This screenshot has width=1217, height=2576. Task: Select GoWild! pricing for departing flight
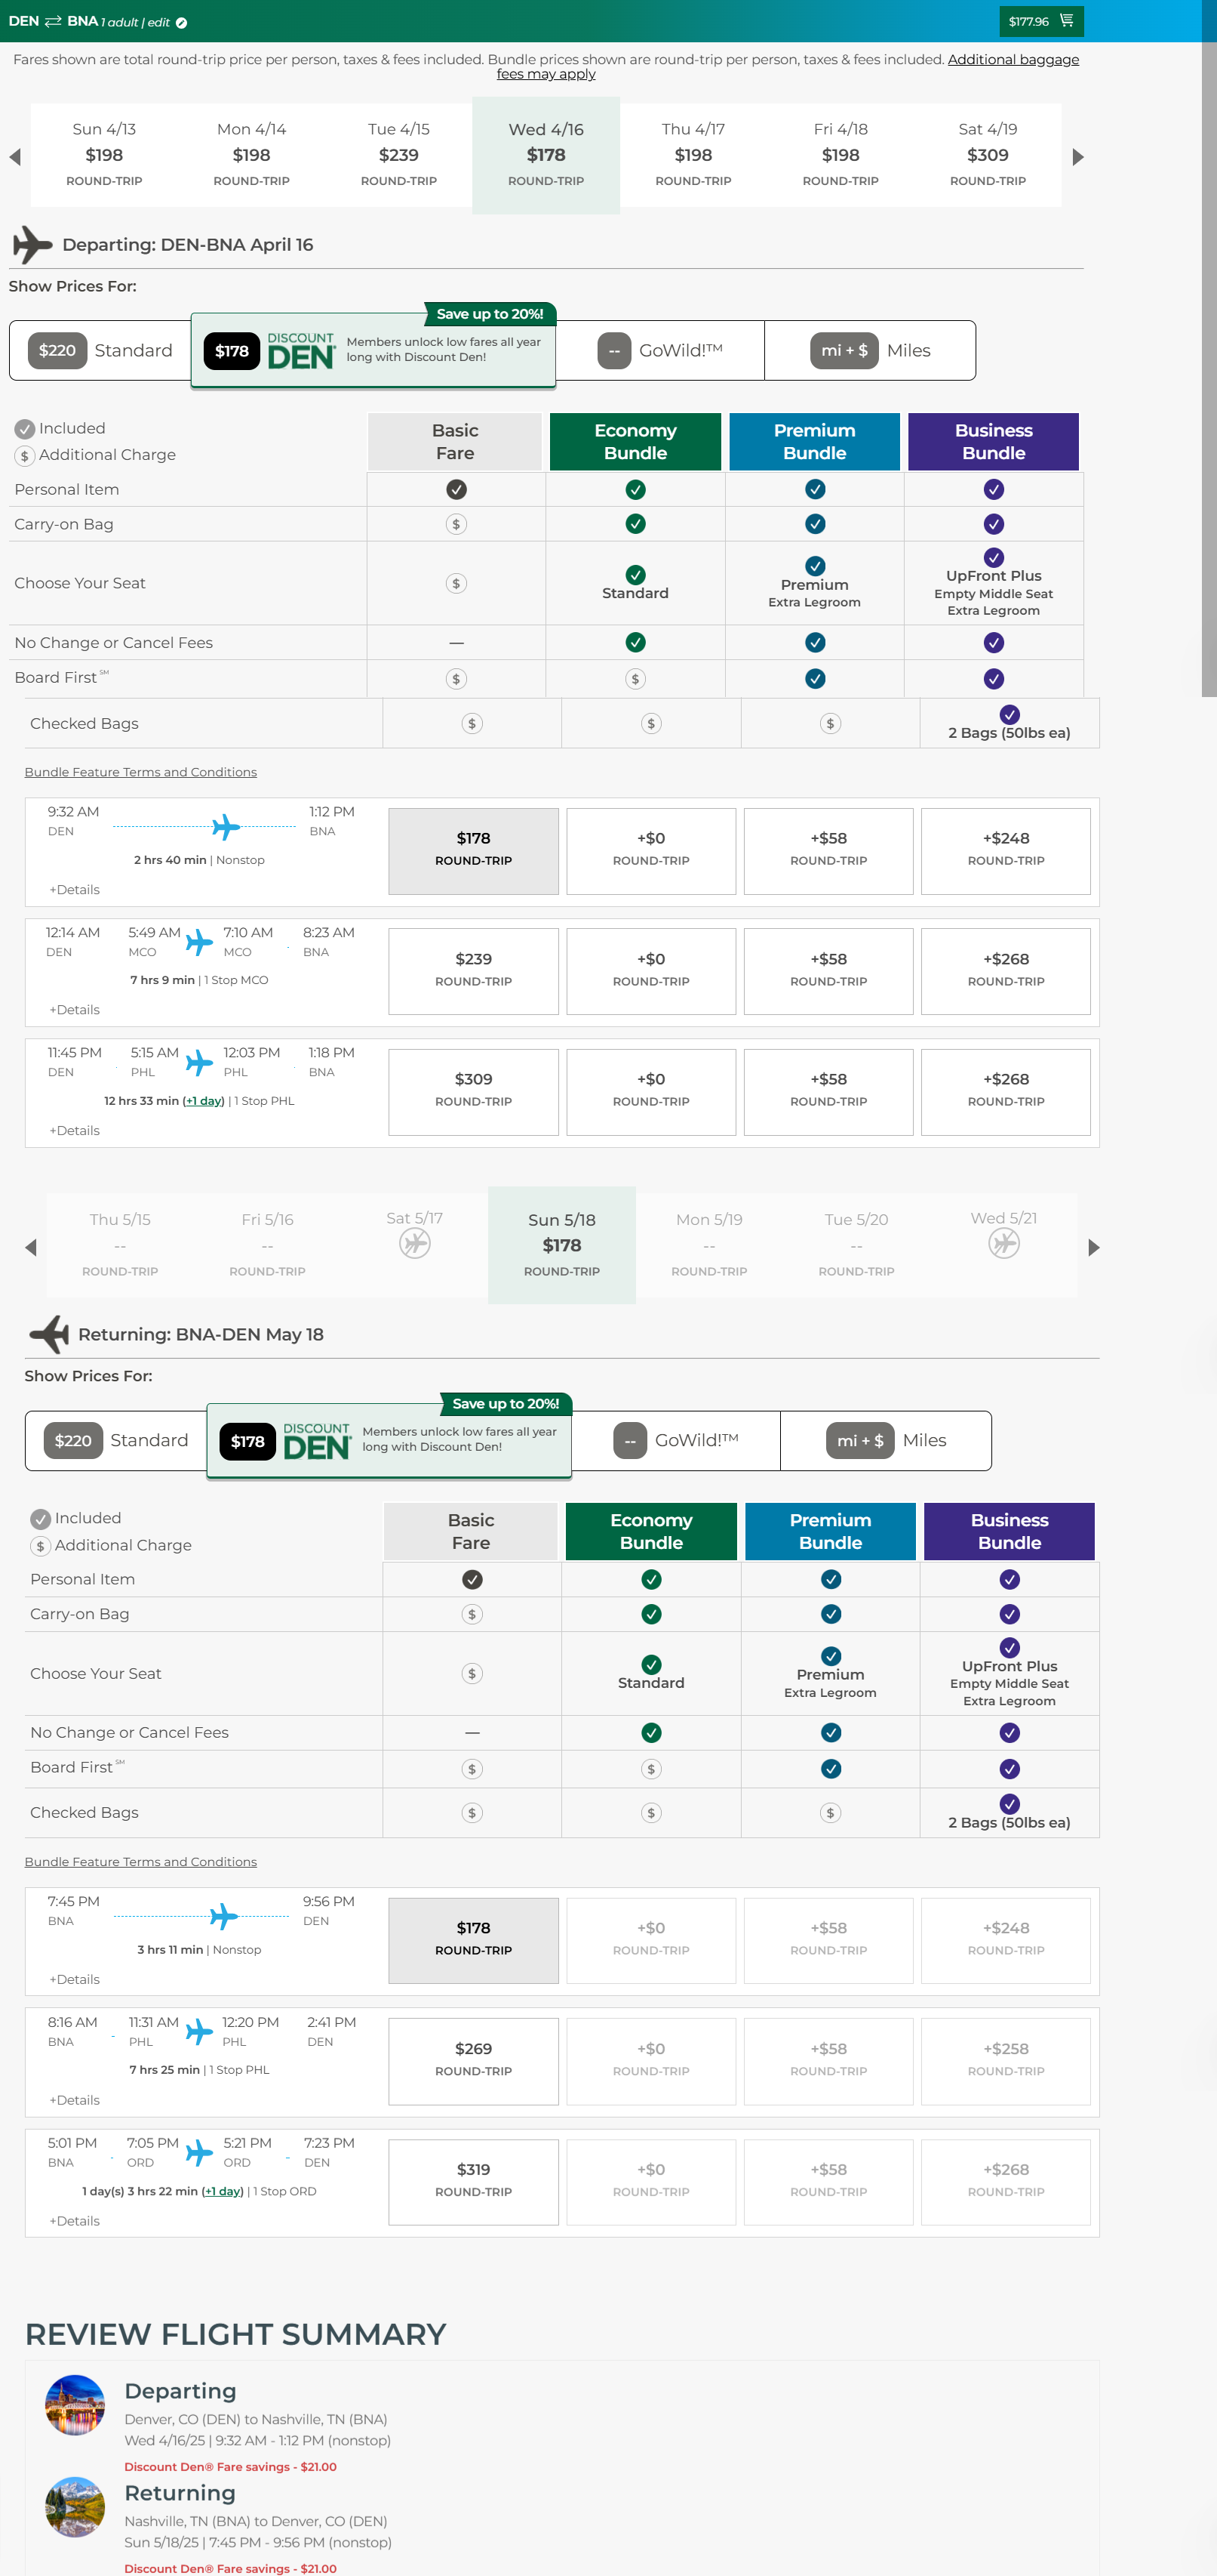pyautogui.click(x=659, y=351)
